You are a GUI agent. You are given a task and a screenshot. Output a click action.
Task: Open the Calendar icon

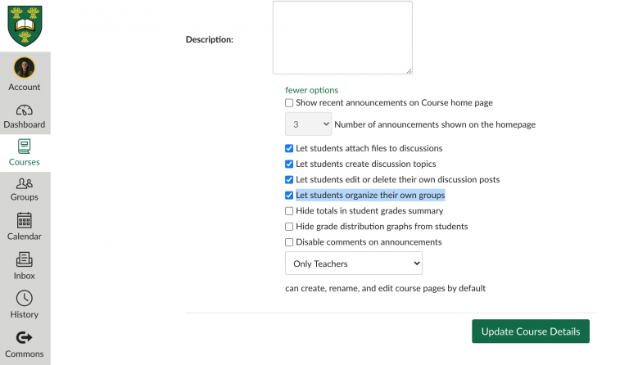click(25, 220)
